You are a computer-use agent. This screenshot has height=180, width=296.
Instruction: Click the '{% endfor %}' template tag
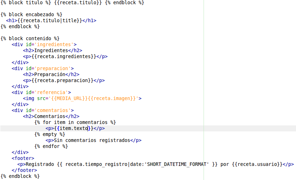pos(51,146)
